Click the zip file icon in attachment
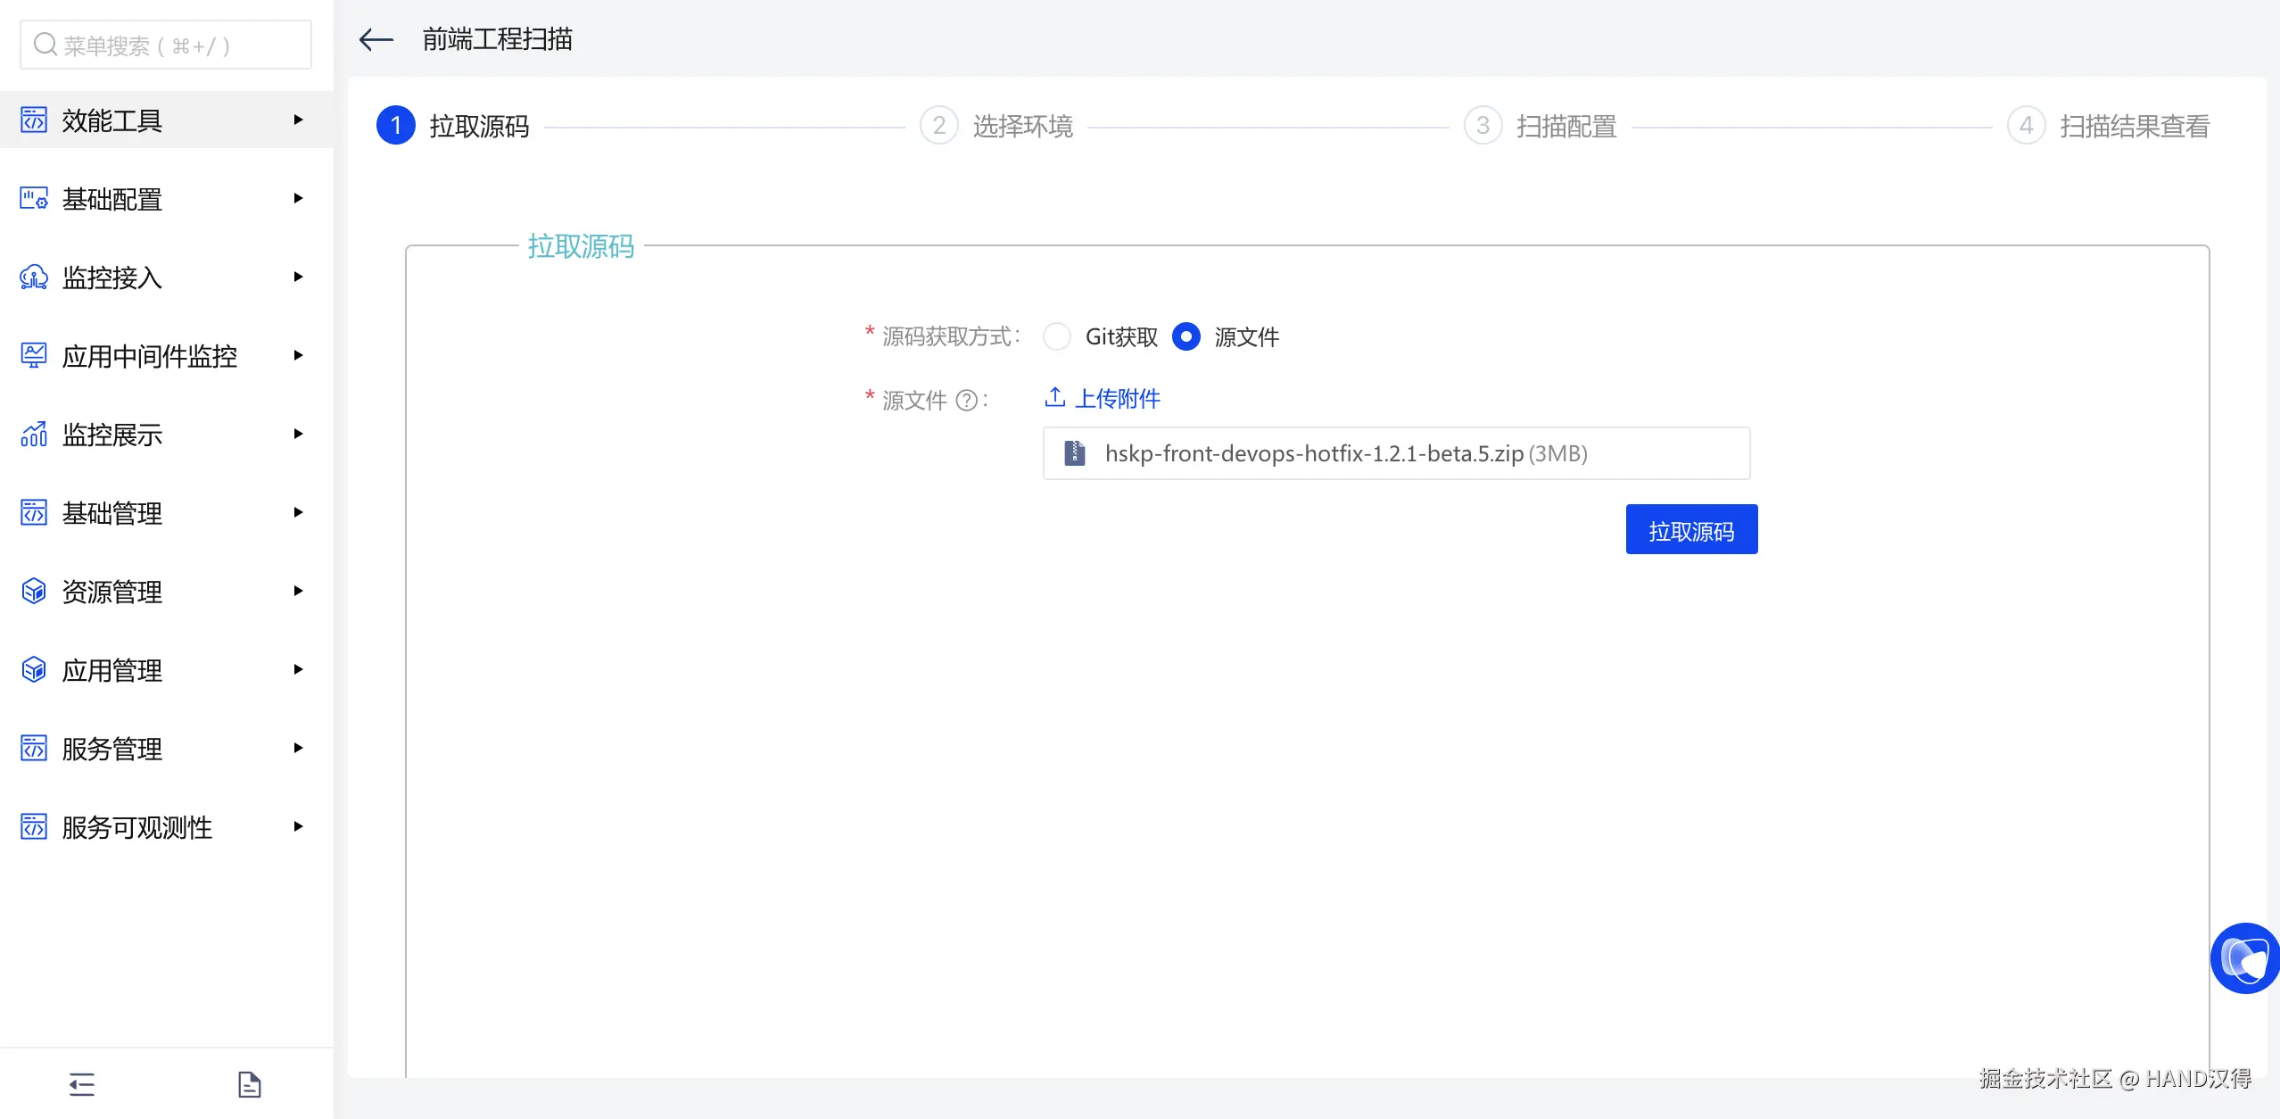Viewport: 2280px width, 1119px height. [x=1075, y=453]
